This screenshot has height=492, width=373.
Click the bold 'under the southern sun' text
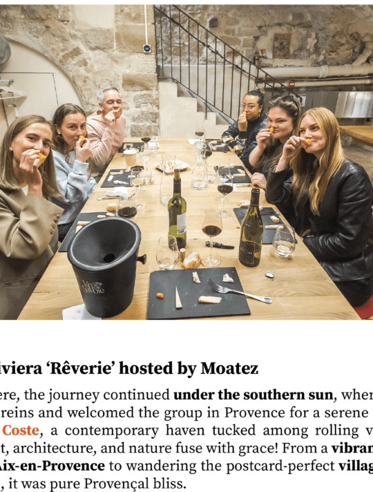coord(254,395)
